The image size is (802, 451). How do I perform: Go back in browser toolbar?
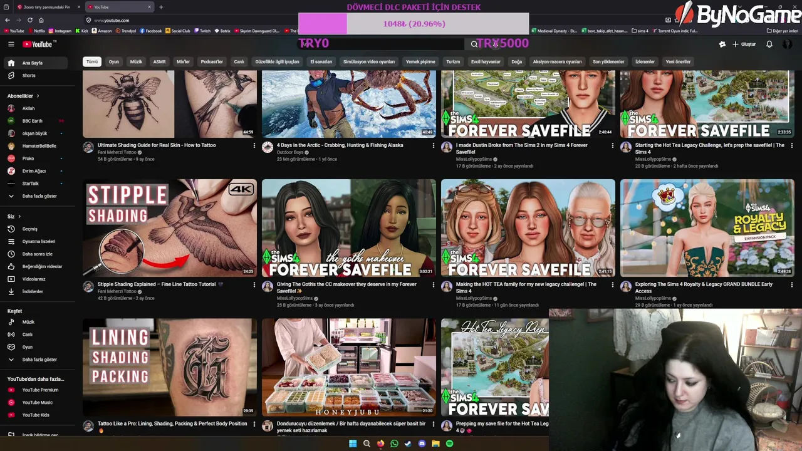click(x=8, y=20)
